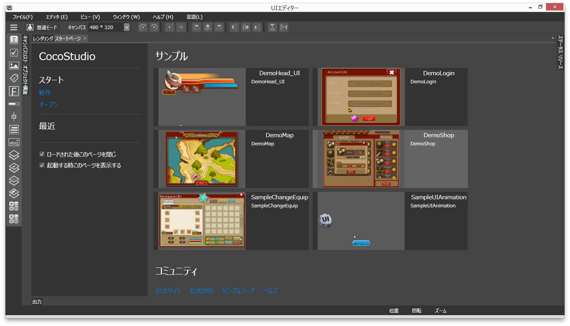This screenshot has width=570, height=326.
Task: Open the 公式サイト community link
Action: pyautogui.click(x=168, y=290)
